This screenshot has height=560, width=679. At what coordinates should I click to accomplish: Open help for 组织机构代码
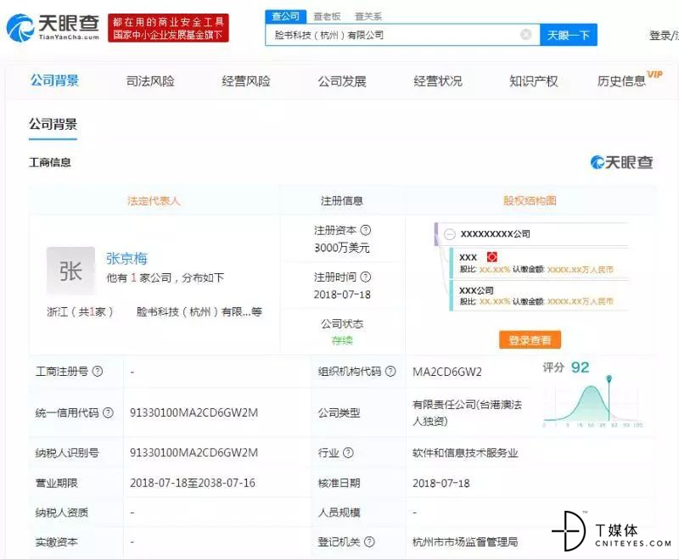390,372
